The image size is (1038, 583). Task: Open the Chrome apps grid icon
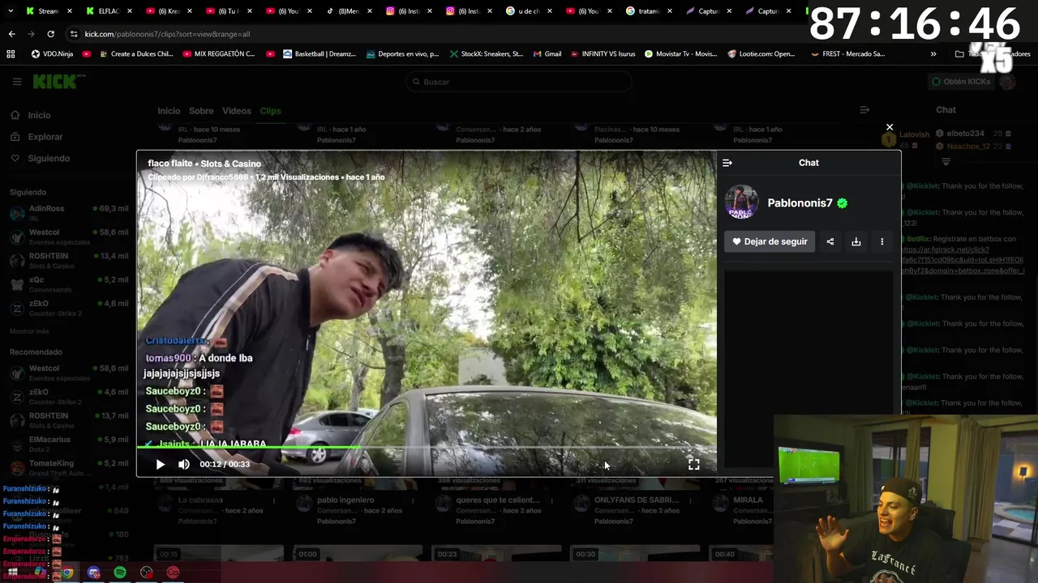point(11,54)
